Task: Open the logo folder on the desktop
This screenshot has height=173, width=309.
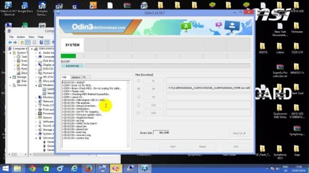Action: pos(297,151)
